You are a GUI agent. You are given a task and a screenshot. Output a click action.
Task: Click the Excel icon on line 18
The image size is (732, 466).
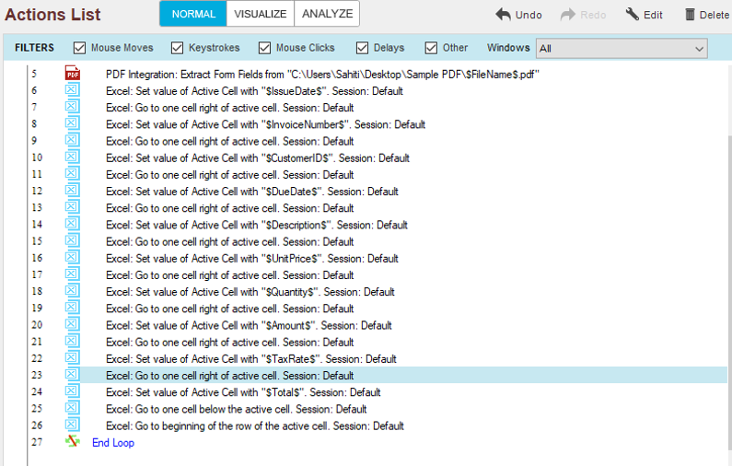tap(72, 291)
